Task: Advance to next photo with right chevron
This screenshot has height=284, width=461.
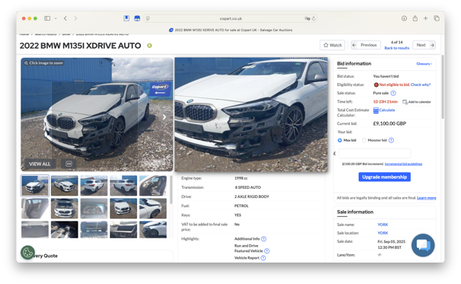Action: click(165, 117)
